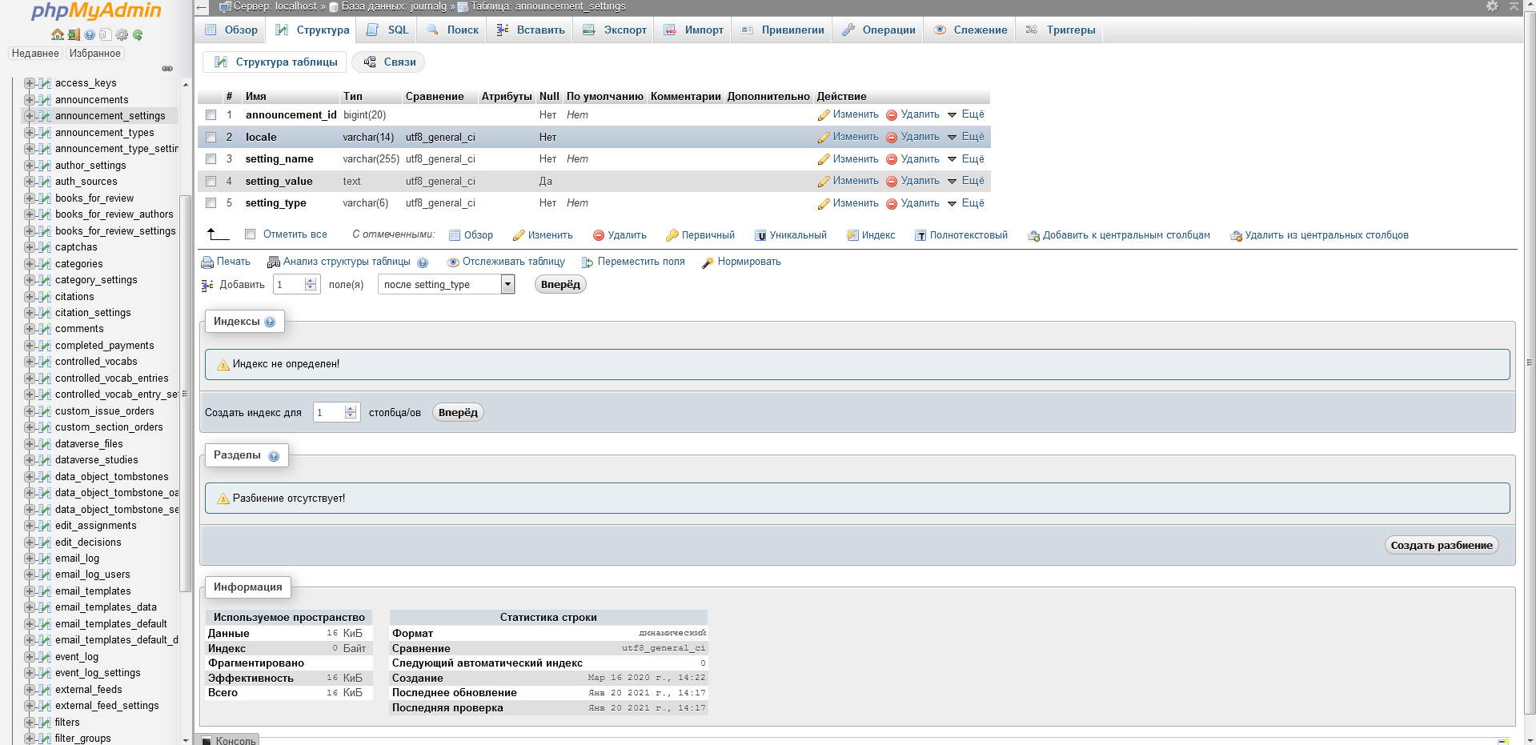Viewport: 1536px width, 745px height.
Task: Click Избранное button in sidebar
Action: click(94, 54)
